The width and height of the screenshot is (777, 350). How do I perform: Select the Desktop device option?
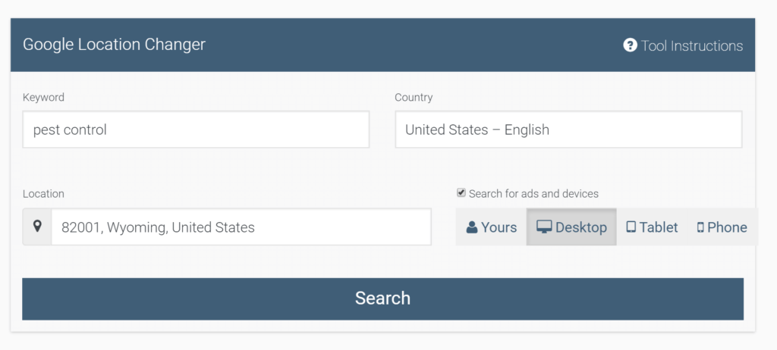[571, 227]
